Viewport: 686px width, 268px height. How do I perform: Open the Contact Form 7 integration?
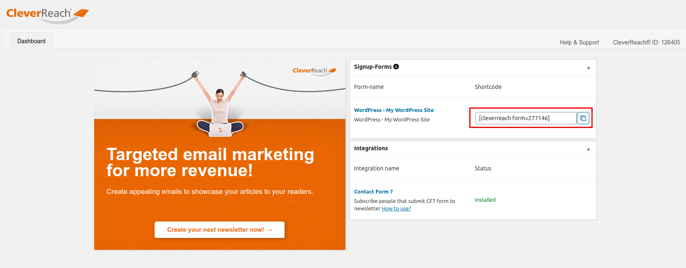(373, 192)
